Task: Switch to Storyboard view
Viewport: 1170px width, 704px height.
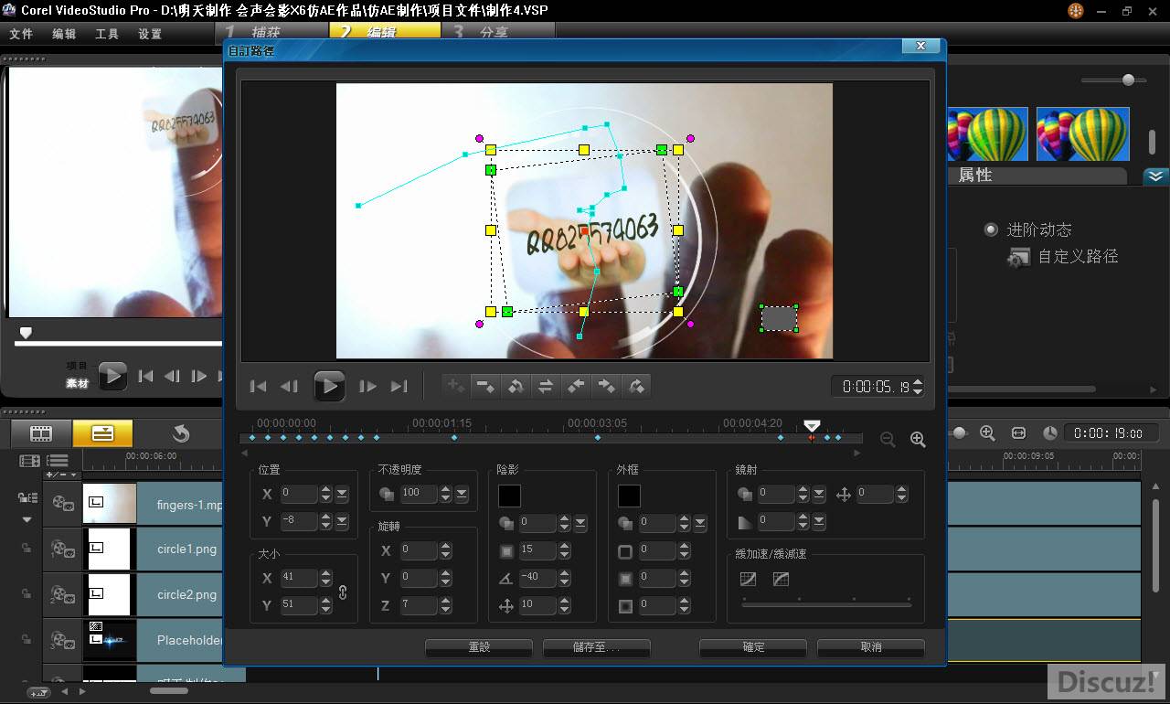Action: click(x=41, y=433)
